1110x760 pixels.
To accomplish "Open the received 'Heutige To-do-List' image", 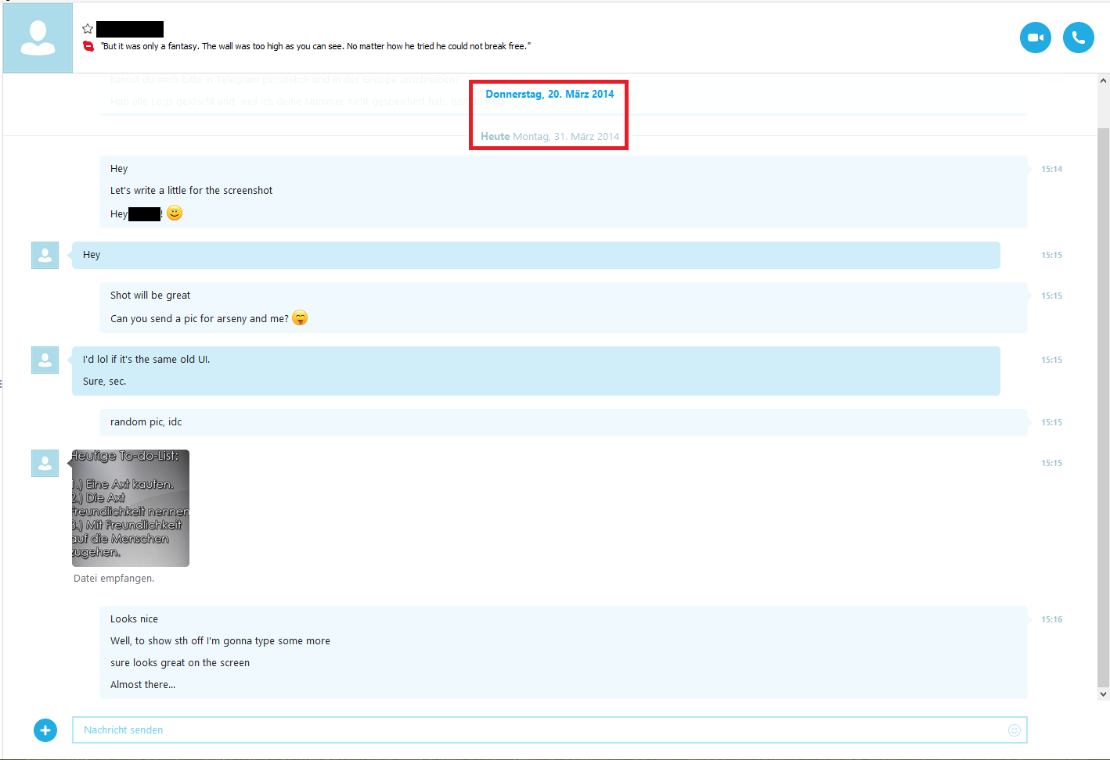I will tap(131, 508).
